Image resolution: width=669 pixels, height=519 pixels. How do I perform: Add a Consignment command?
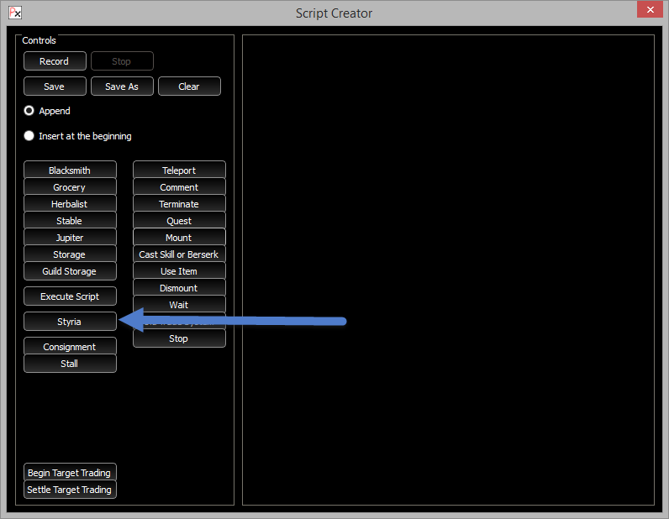coord(70,347)
